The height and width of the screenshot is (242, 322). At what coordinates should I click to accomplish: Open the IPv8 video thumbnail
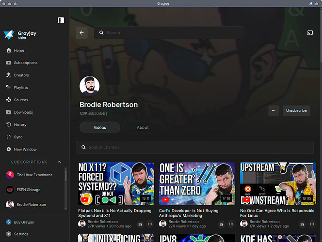197,238
